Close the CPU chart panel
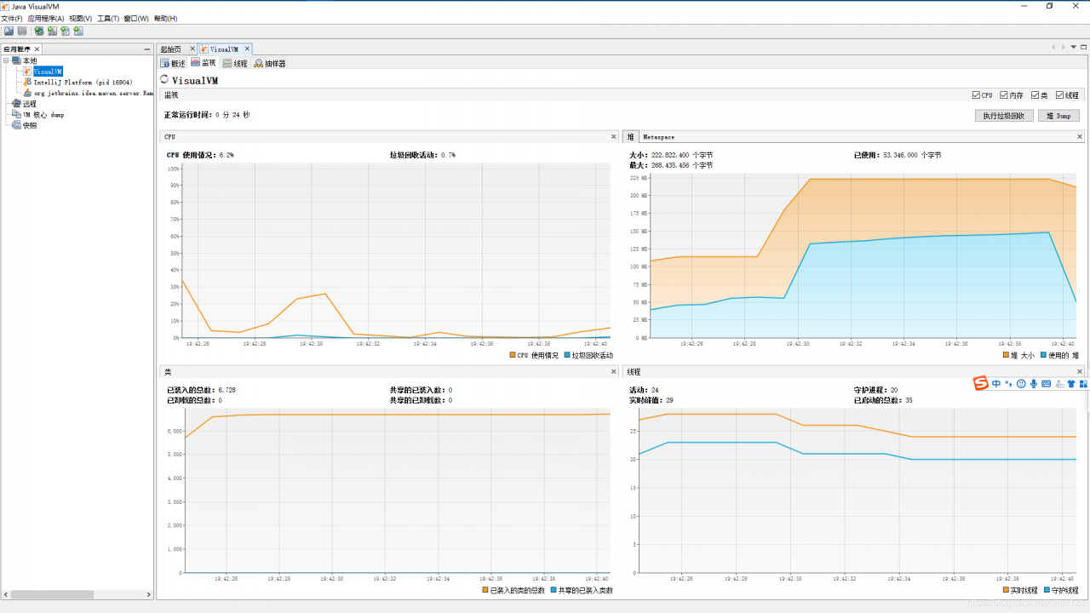Screen dimensions: 1090x613 613,136
